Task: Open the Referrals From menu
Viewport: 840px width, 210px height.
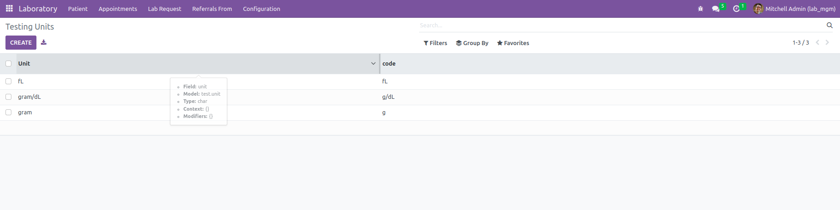Action: pos(212,9)
